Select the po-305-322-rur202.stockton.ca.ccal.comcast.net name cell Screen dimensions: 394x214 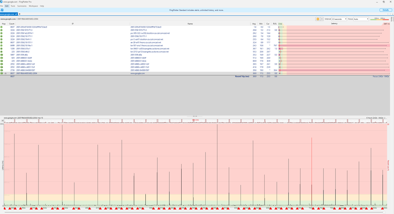pos(150,33)
